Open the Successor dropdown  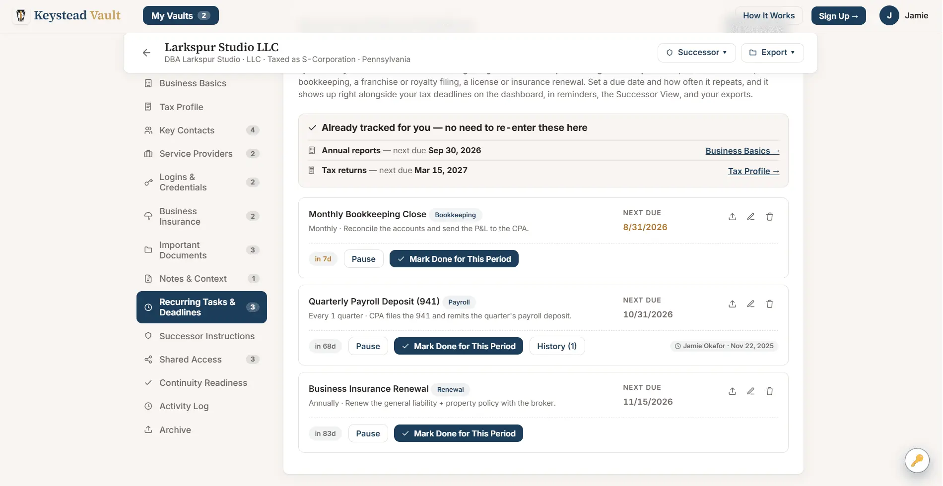click(x=696, y=53)
